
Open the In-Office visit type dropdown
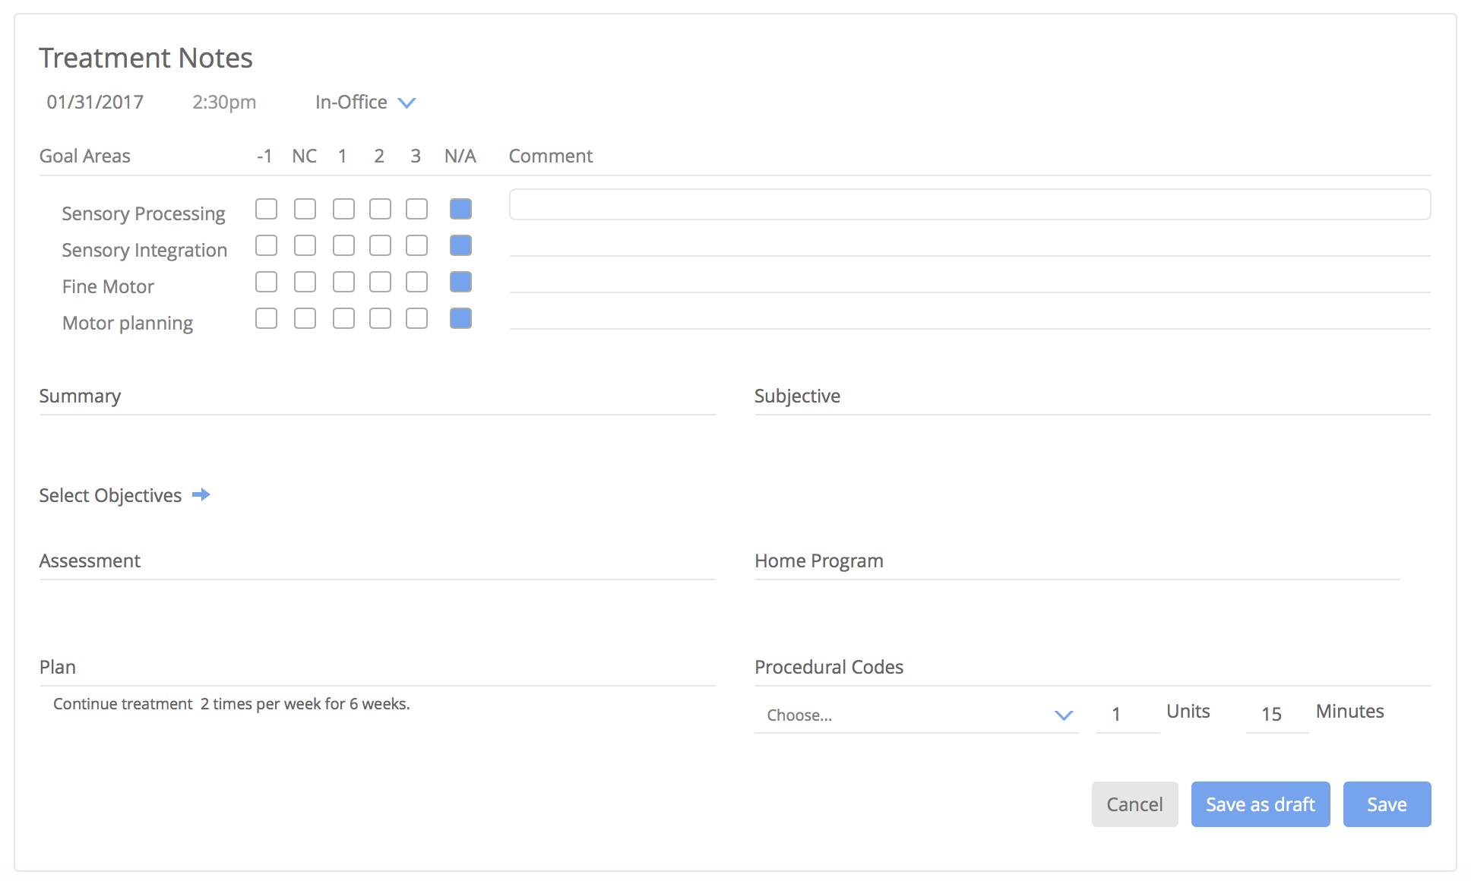click(x=365, y=103)
